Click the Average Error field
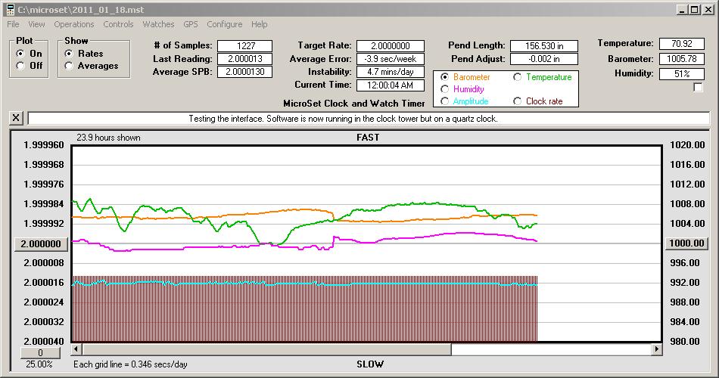 (391, 59)
